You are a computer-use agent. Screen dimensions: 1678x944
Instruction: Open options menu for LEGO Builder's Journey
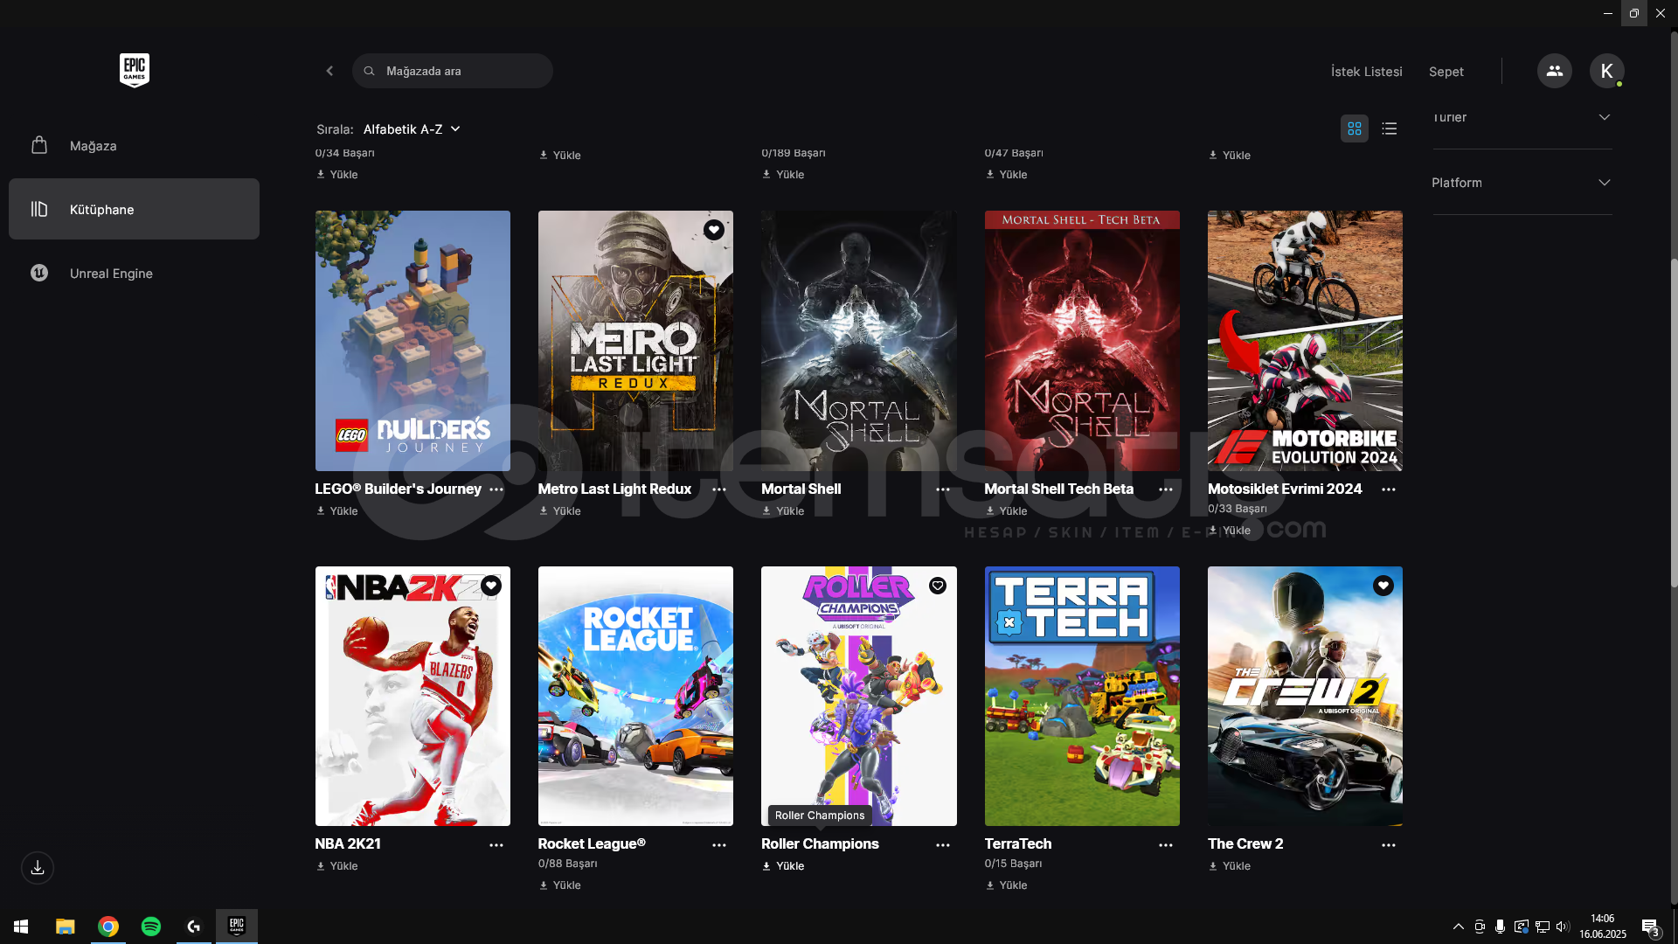coord(496,489)
